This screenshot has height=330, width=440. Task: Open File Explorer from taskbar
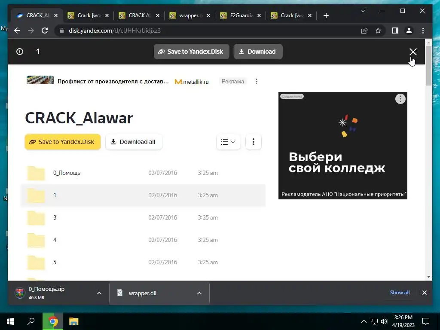(74, 321)
